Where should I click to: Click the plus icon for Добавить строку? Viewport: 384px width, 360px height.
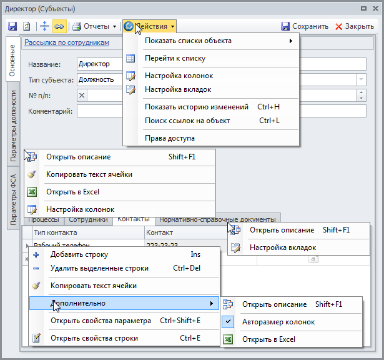pyautogui.click(x=36, y=254)
